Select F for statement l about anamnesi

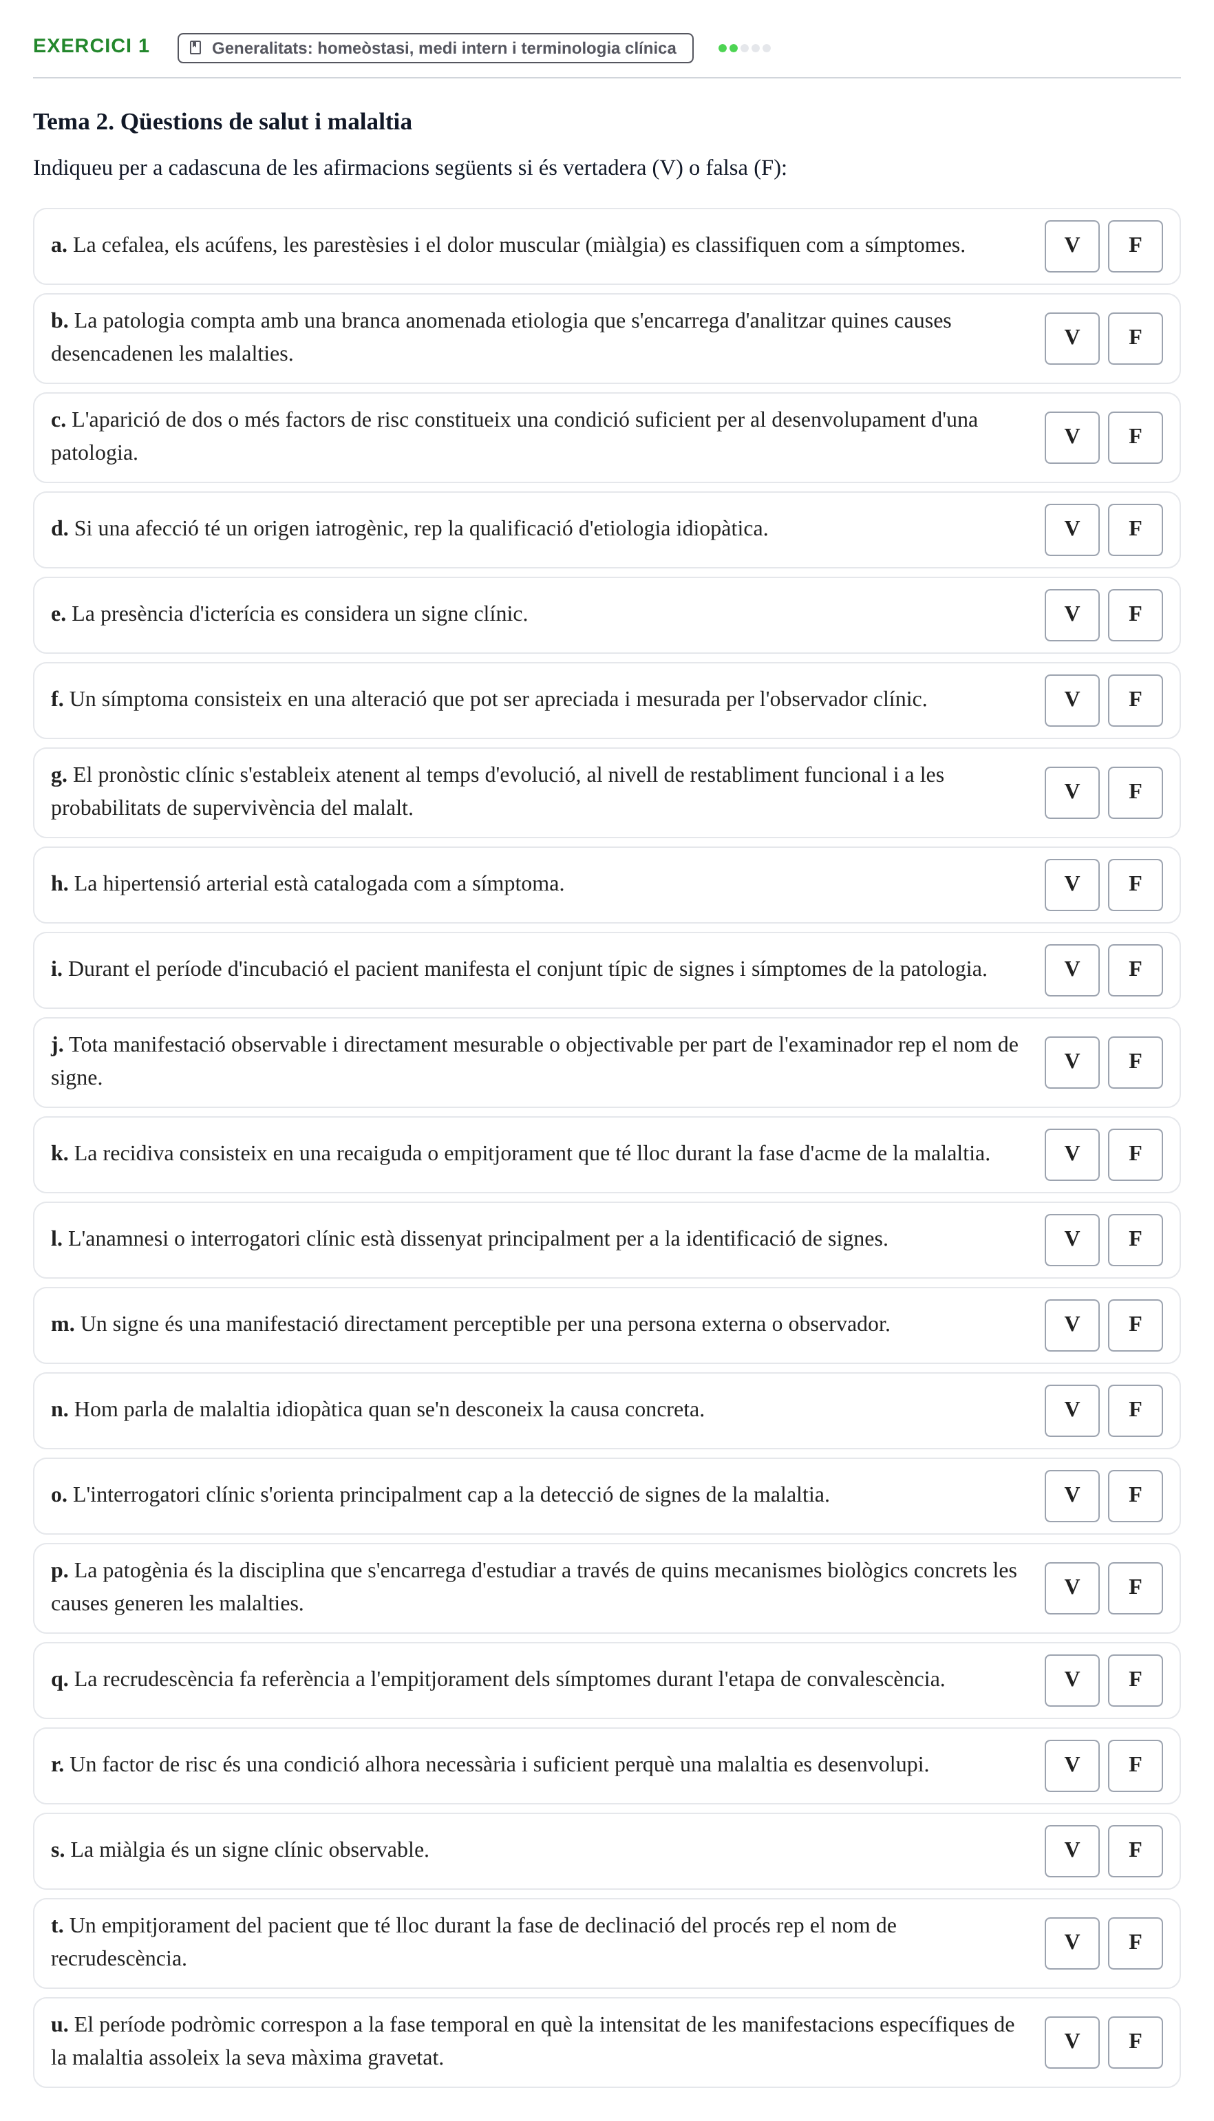[x=1135, y=1239]
